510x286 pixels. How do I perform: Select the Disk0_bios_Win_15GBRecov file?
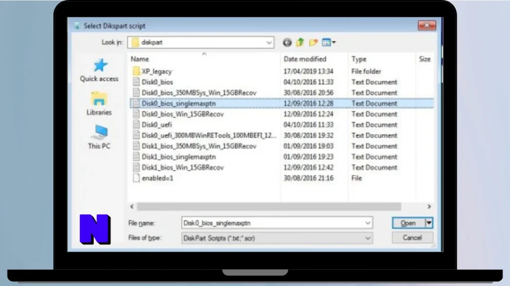183,114
